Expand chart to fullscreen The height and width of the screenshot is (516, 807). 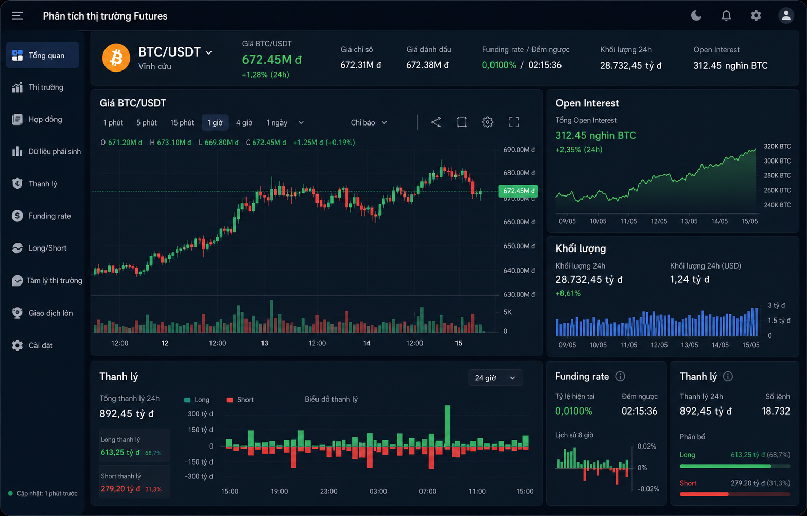pos(514,122)
